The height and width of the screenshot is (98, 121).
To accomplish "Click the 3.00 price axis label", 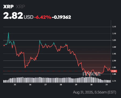I will coord(114,47).
